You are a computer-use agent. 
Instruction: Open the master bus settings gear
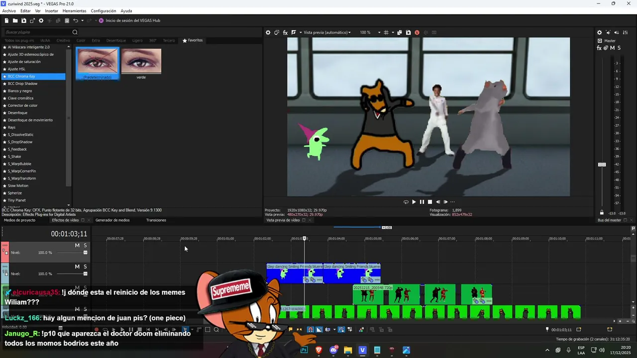coord(599,32)
